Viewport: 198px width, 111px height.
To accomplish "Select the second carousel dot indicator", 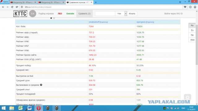I will (x=54, y=18).
